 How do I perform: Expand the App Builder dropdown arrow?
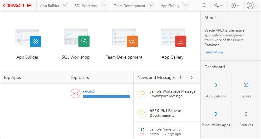(x=65, y=5)
